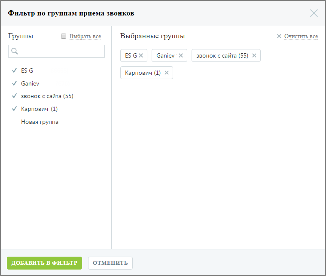Click the 'Выбрать все' link

pos(85,36)
